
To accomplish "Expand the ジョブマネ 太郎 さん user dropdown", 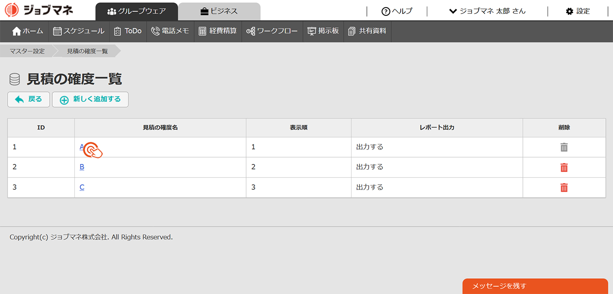I will pyautogui.click(x=487, y=11).
